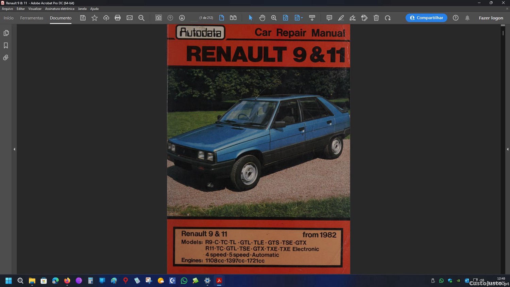Toggle single page view mode
Screen dimensions: 510x287
[222, 18]
